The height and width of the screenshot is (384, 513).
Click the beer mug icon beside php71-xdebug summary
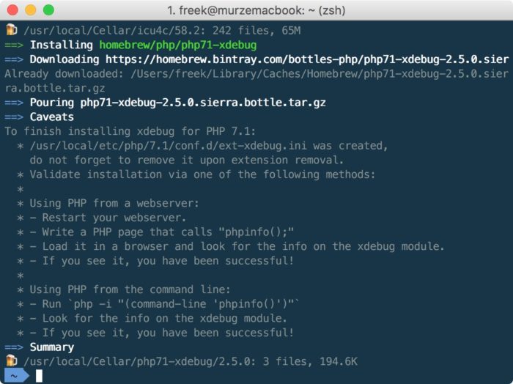tap(12, 361)
